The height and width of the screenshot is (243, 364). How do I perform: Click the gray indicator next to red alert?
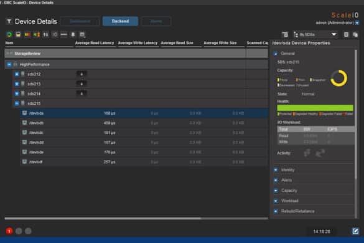[x=19, y=231]
